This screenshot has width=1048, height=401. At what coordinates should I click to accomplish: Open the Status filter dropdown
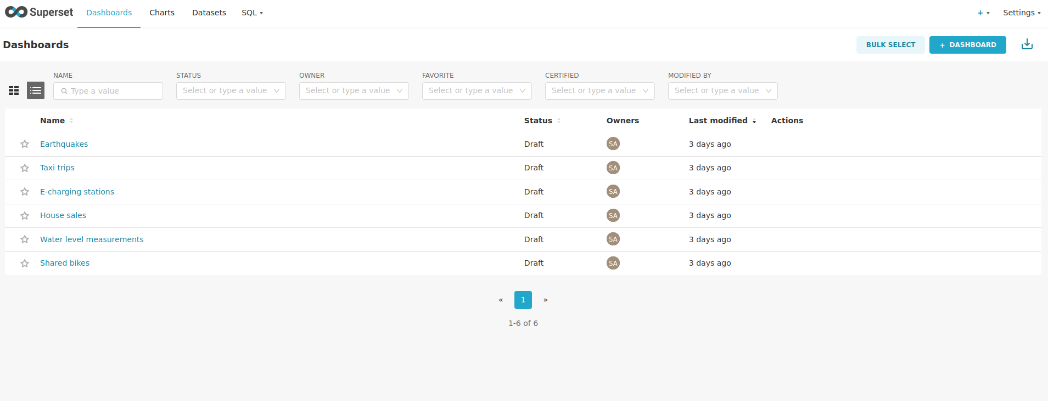(x=231, y=91)
